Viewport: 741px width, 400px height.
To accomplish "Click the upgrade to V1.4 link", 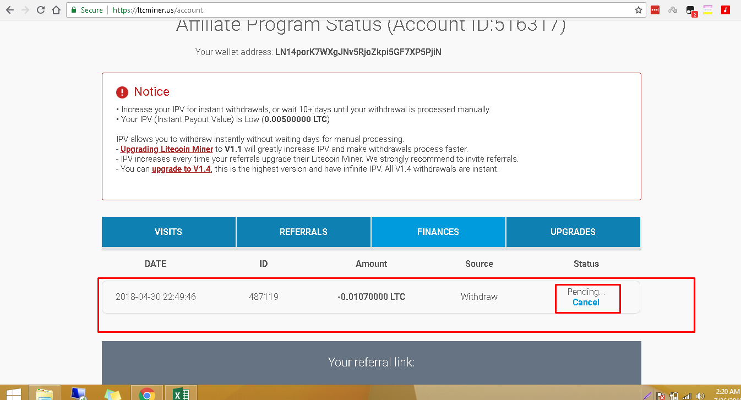I will [x=181, y=169].
